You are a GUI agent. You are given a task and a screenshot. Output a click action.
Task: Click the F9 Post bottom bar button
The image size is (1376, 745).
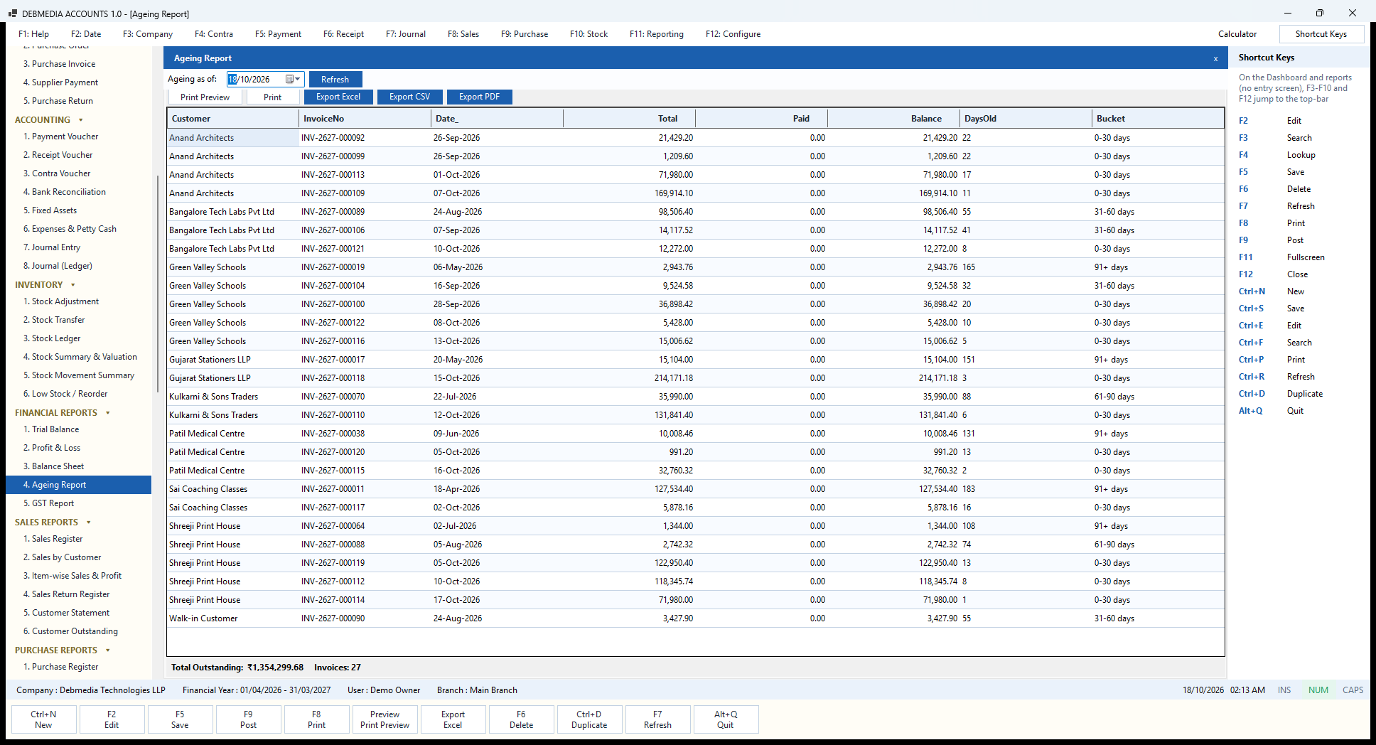tap(248, 719)
